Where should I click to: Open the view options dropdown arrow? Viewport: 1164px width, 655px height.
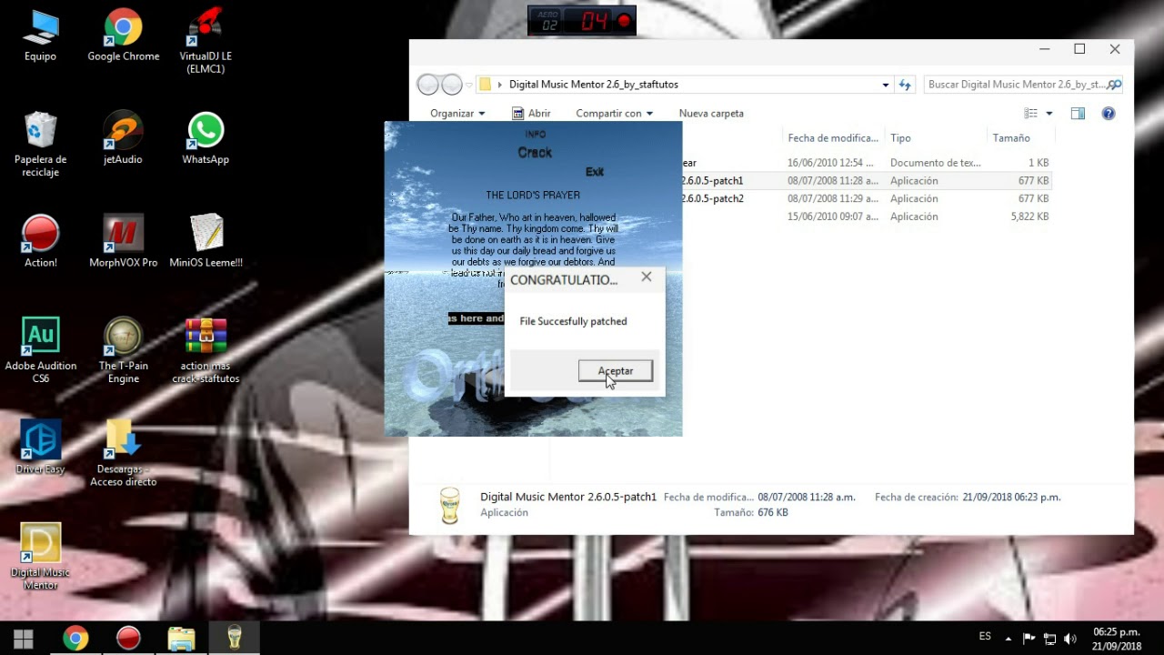pos(1049,113)
